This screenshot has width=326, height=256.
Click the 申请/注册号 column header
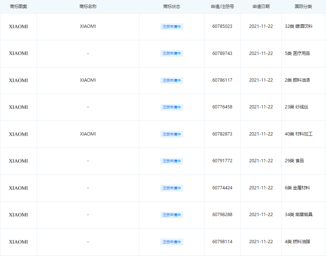222,7
